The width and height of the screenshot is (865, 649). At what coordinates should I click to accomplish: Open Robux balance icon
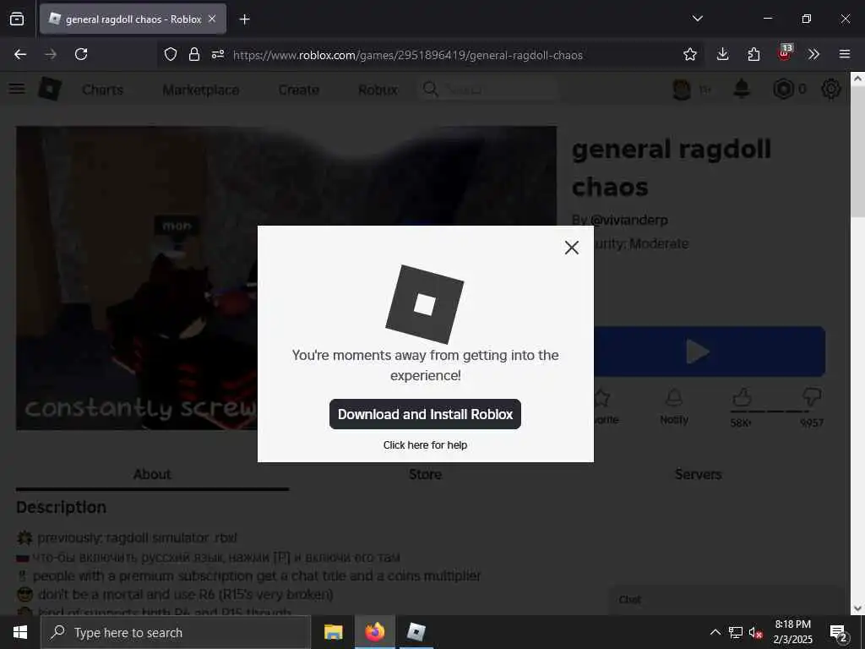click(783, 89)
